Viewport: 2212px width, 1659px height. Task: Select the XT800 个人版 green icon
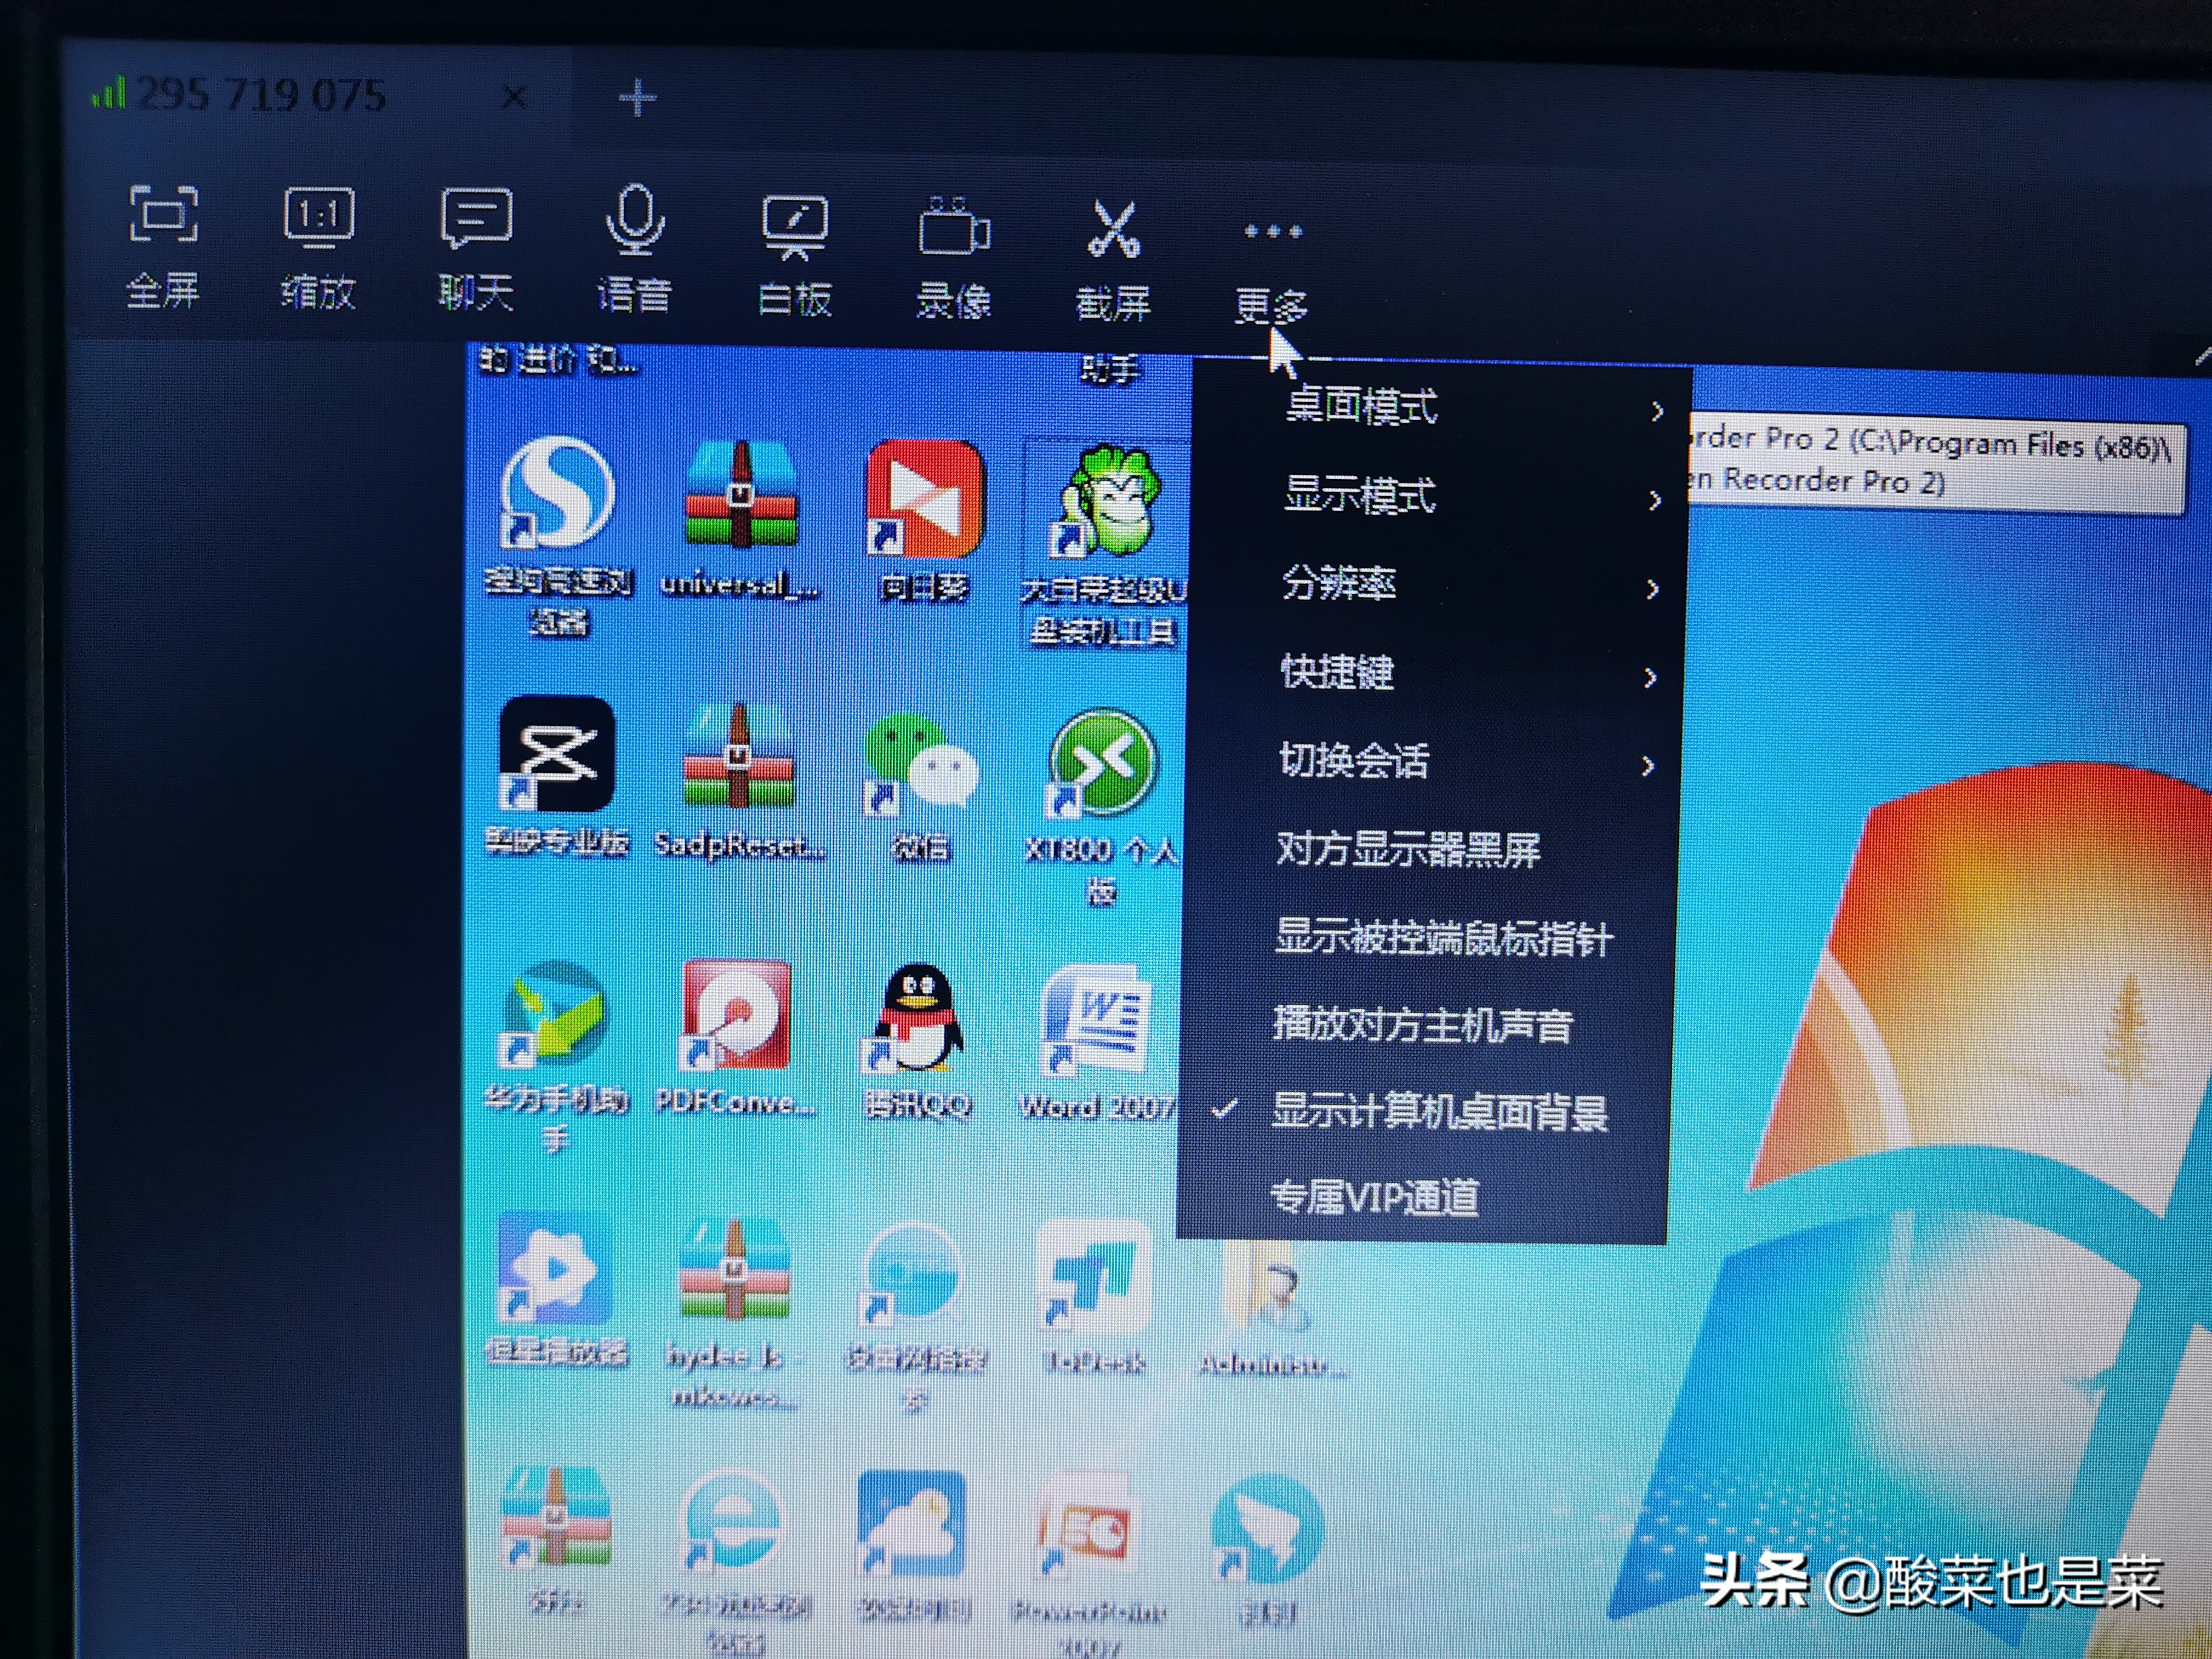(1102, 762)
